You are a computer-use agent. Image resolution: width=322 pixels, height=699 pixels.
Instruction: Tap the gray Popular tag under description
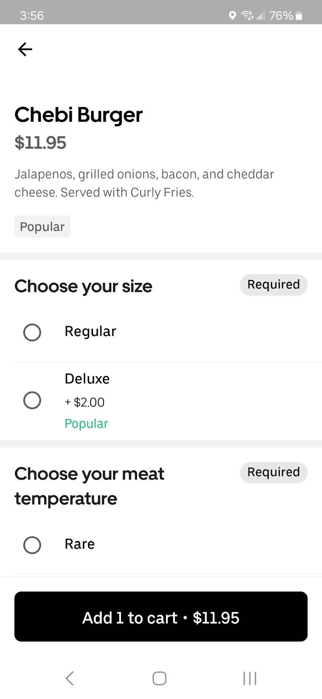(42, 226)
